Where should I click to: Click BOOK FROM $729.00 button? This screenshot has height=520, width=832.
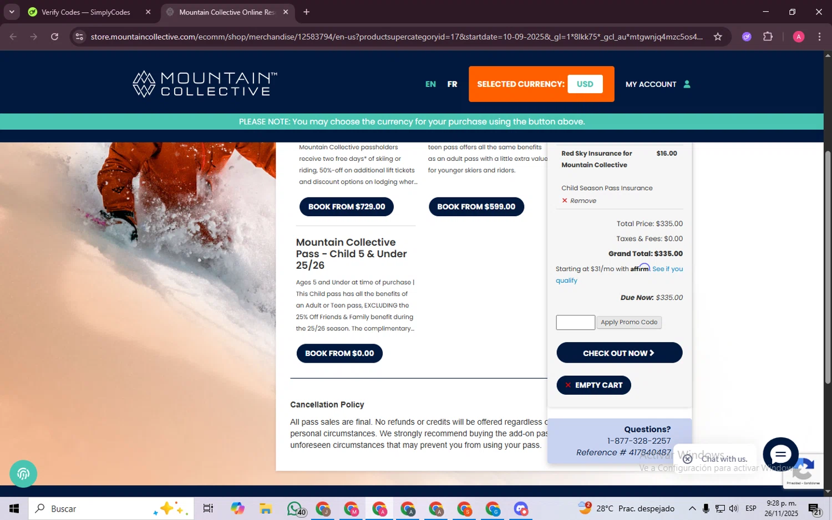tap(347, 207)
